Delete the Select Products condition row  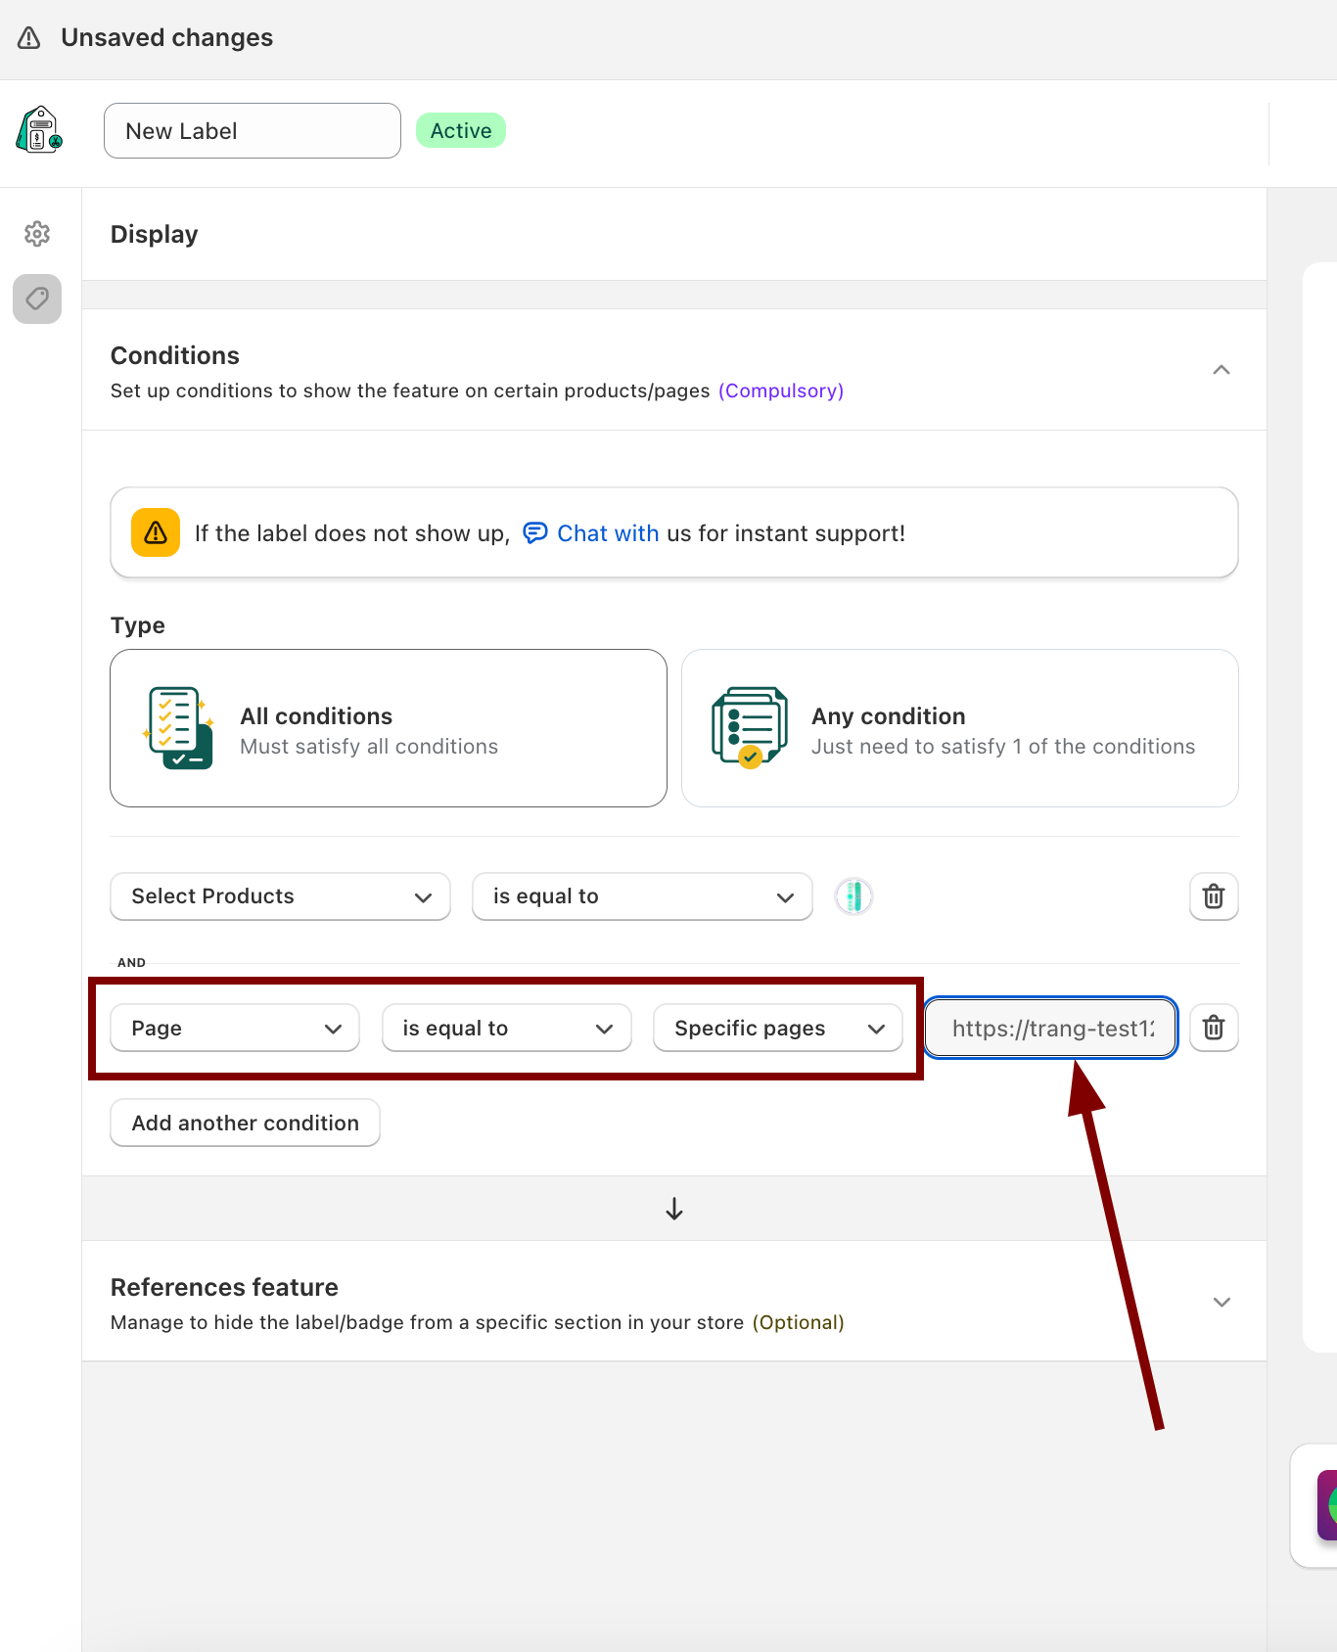(1214, 896)
